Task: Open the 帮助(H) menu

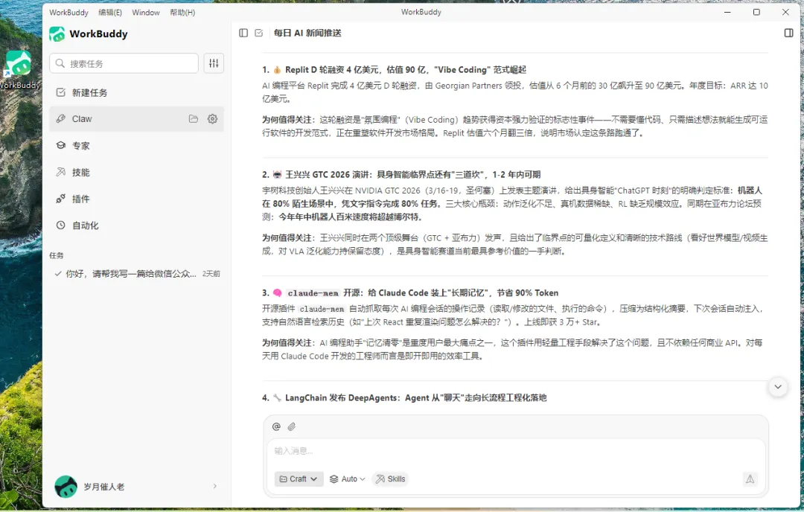Action: tap(182, 13)
